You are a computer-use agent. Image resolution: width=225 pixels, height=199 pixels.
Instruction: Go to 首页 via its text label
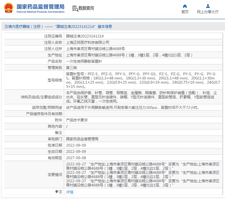point(185,12)
